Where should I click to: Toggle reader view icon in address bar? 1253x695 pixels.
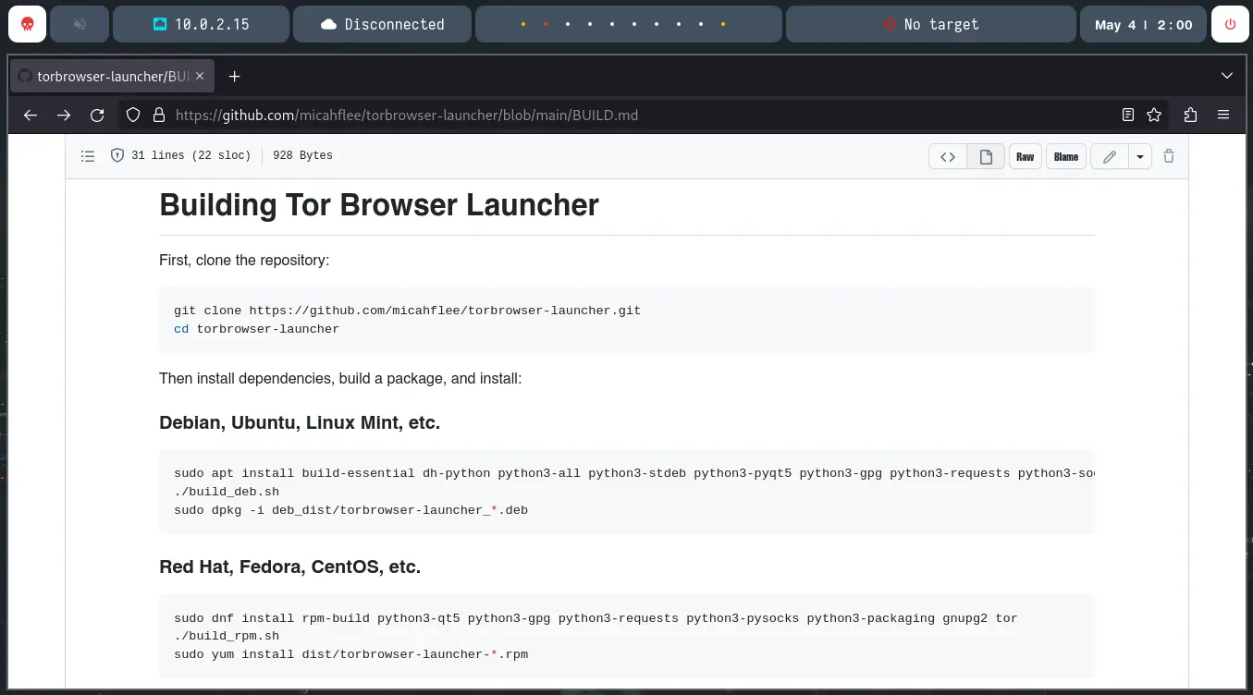coord(1128,116)
